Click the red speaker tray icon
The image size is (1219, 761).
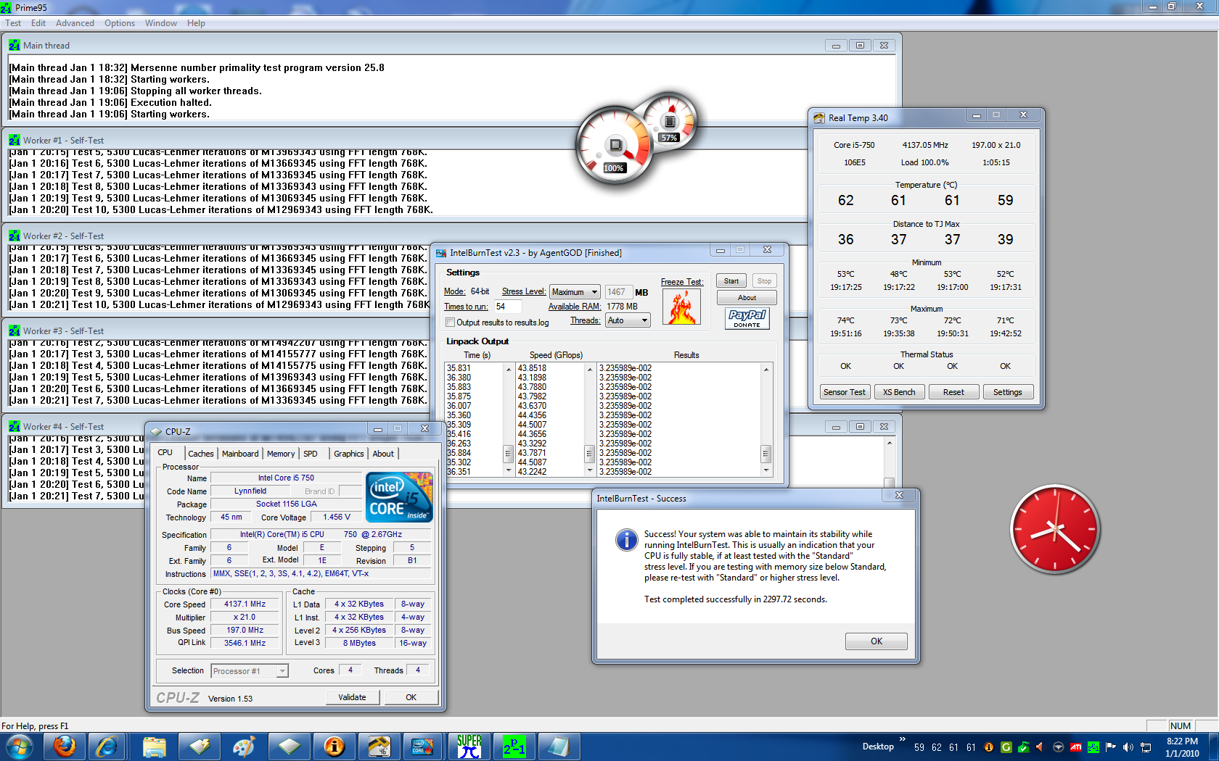[1041, 747]
